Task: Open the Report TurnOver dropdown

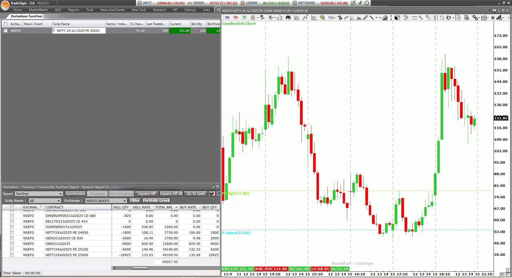Action: click(x=39, y=194)
